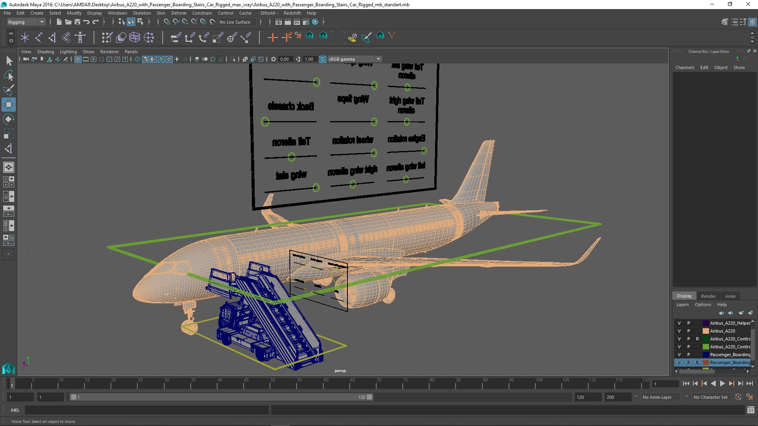This screenshot has height=426, width=758.
Task: Open the Layers menu in layer editor
Action: [x=682, y=305]
